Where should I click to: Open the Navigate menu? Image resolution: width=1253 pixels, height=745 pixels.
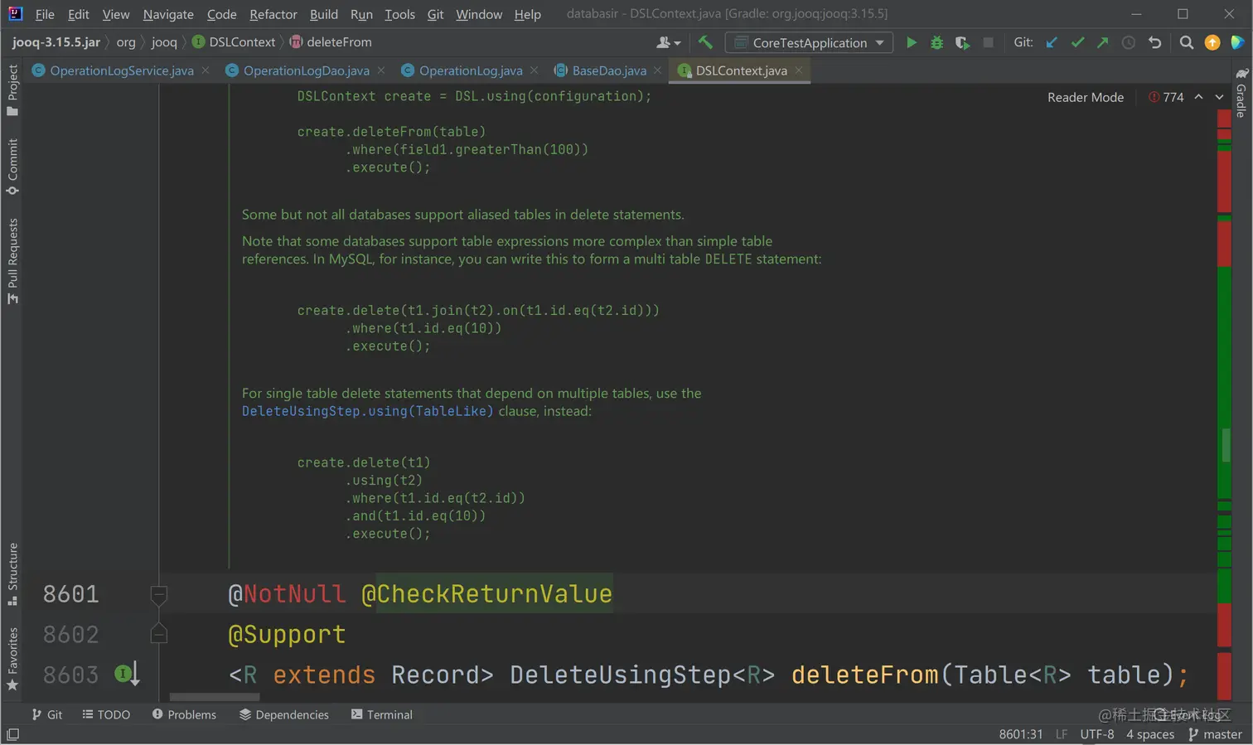point(168,14)
